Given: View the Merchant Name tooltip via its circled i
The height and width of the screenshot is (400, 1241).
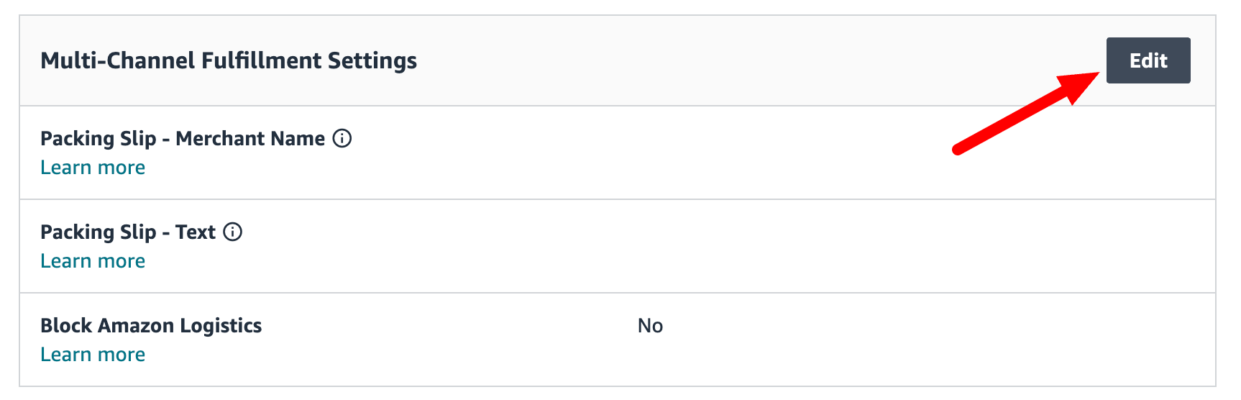Looking at the screenshot, I should tap(342, 138).
